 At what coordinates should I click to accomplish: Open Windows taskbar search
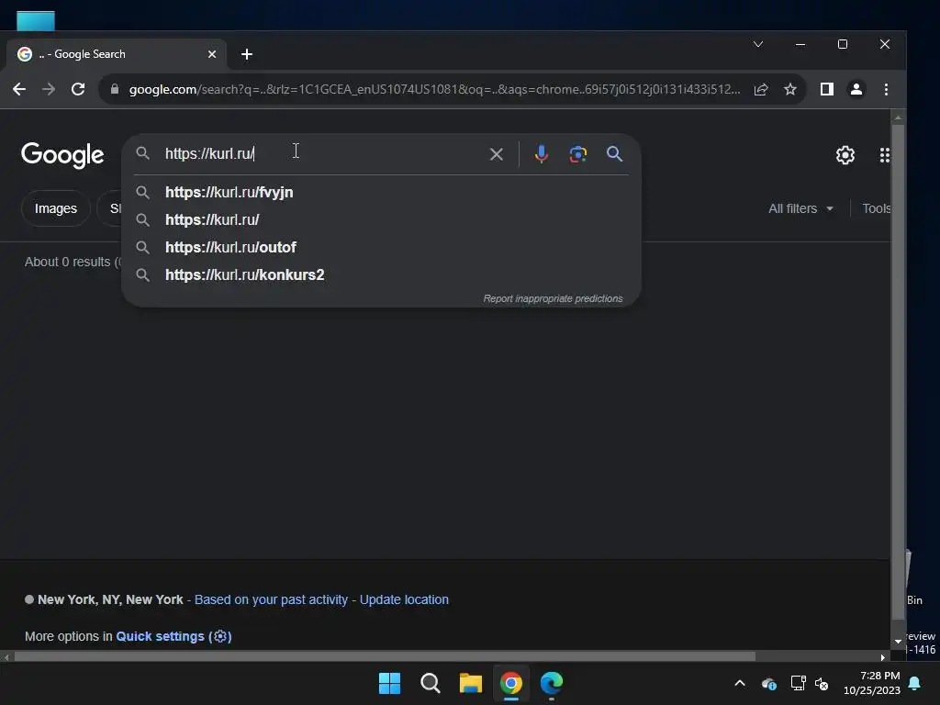coord(431,683)
